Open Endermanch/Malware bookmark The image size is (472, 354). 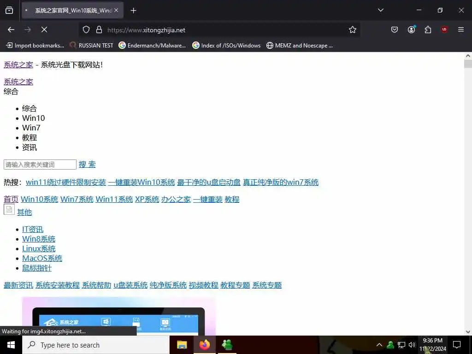(152, 46)
